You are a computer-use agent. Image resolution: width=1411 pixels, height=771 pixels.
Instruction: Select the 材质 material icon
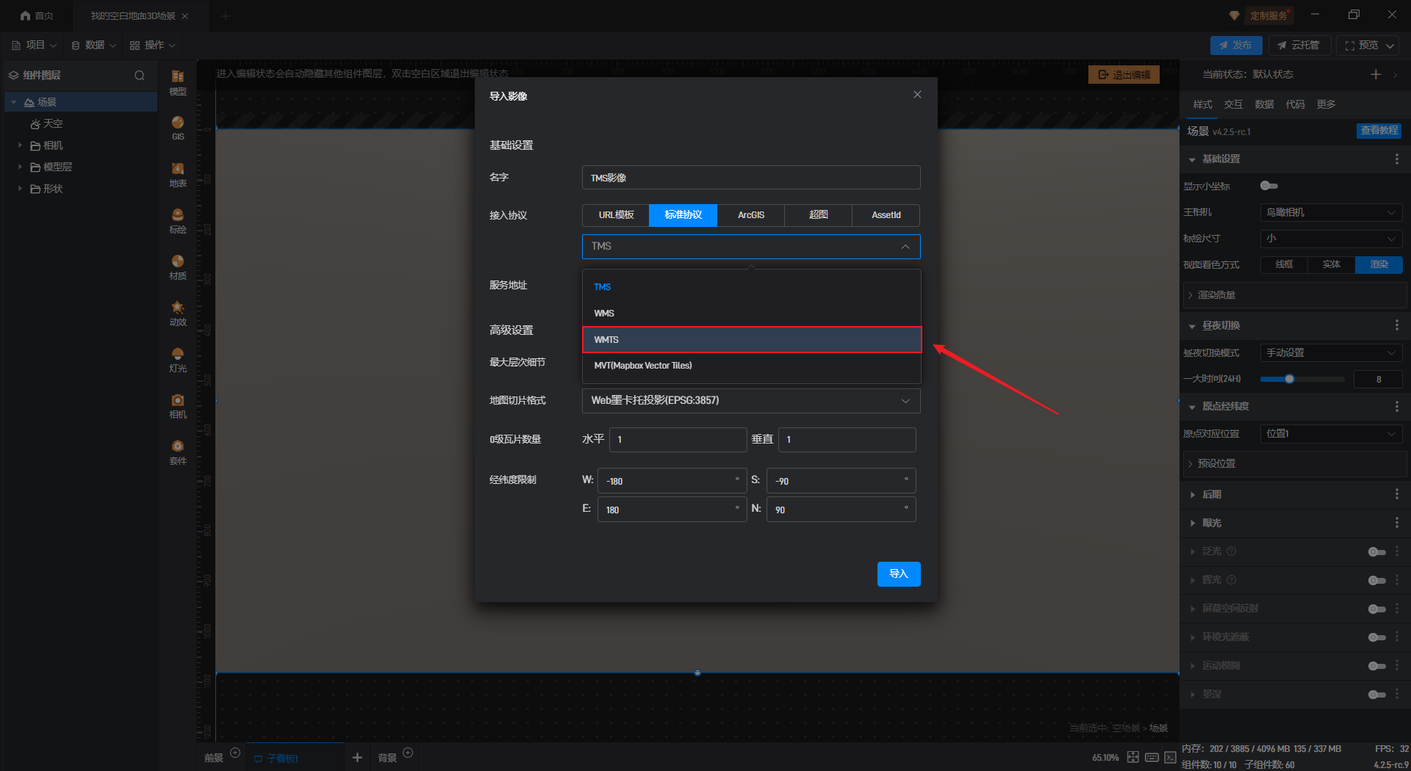click(177, 267)
